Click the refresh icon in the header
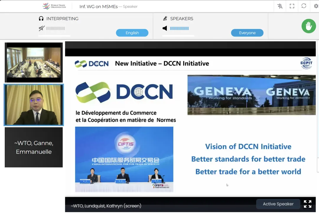This screenshot has height=213, width=319. tap(304, 6)
